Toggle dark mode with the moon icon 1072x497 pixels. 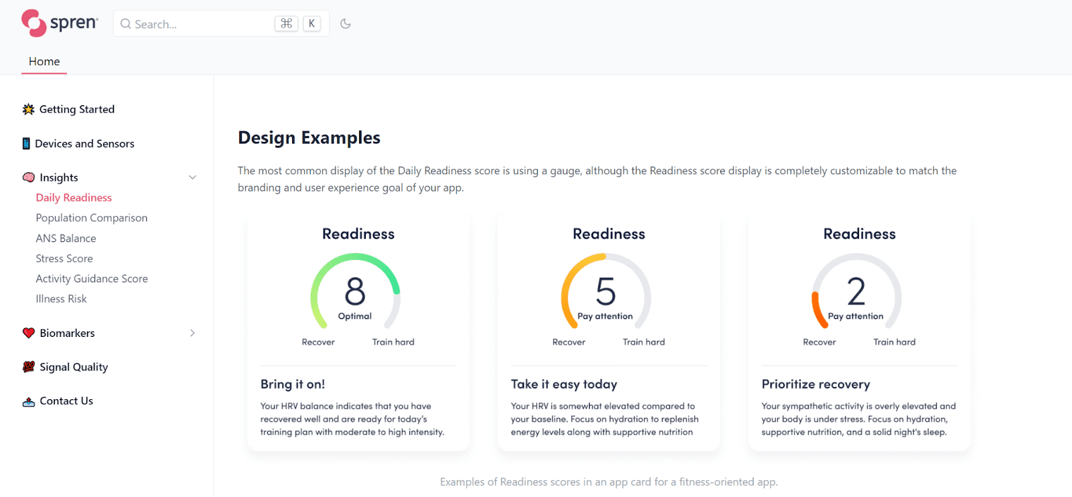346,23
